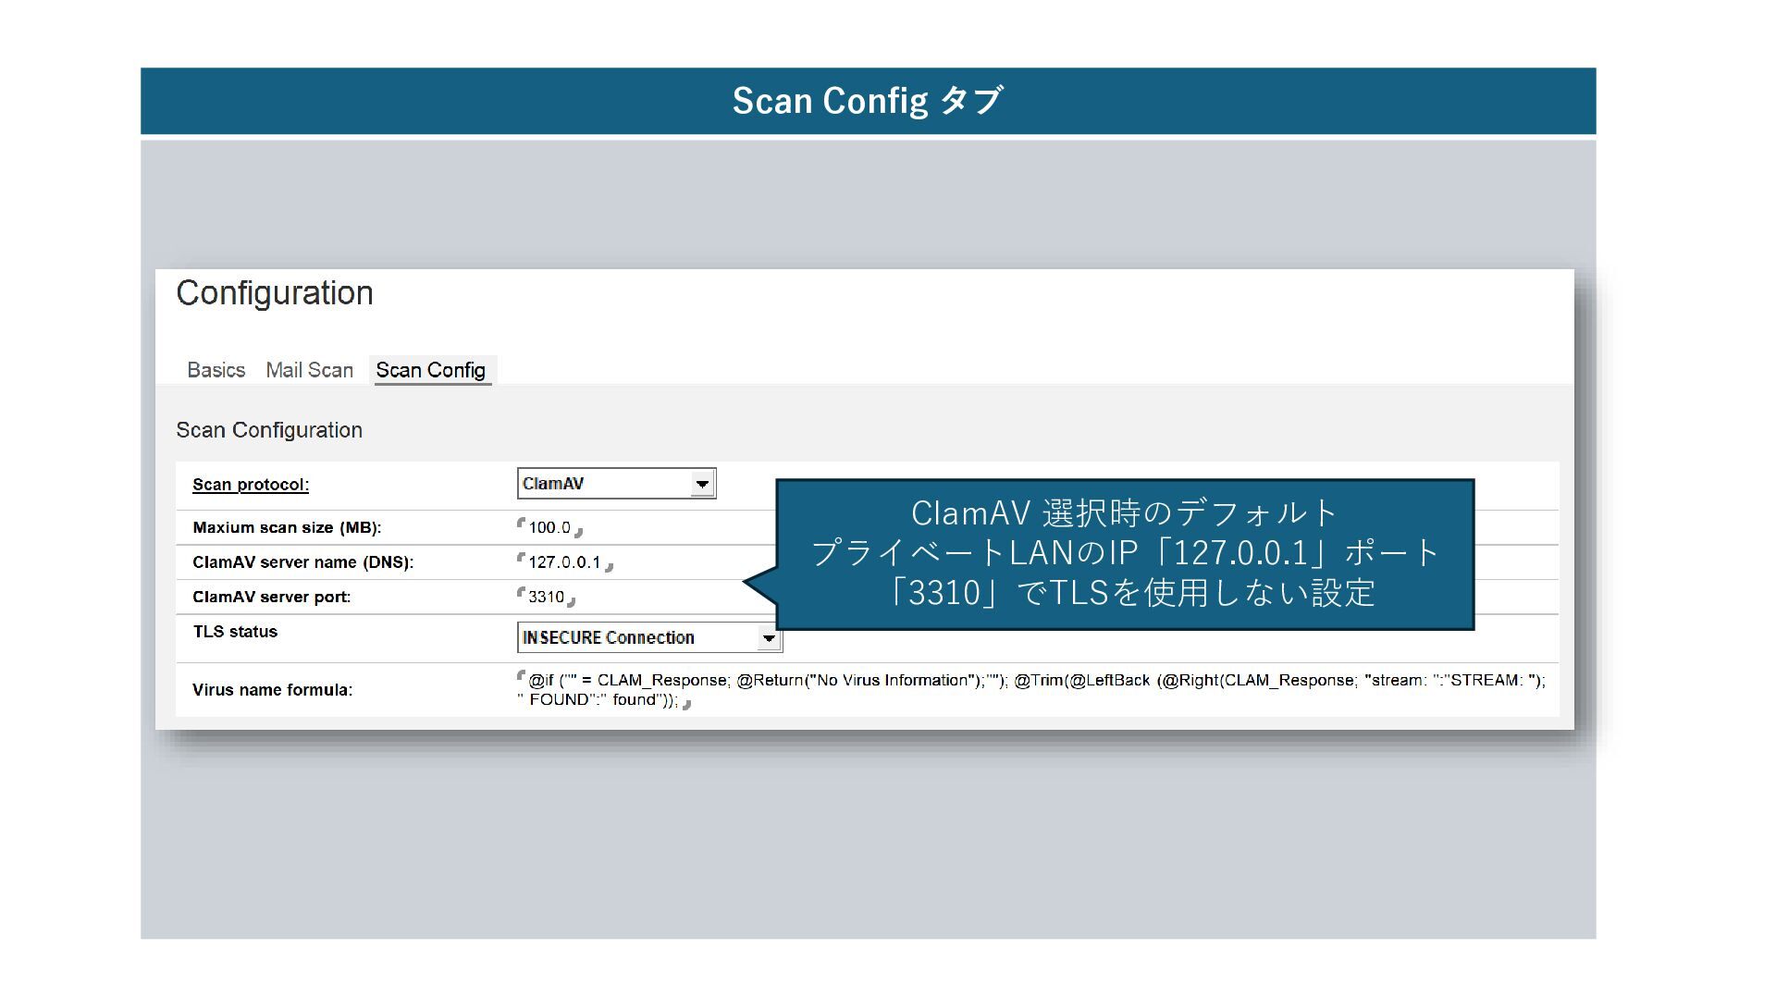Click the TLS status label
Image resolution: width=1776 pixels, height=999 pixels.
pos(235,632)
